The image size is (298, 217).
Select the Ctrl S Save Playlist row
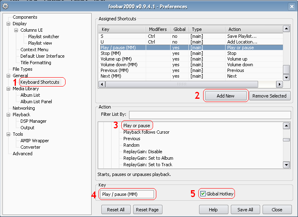(x=191, y=36)
